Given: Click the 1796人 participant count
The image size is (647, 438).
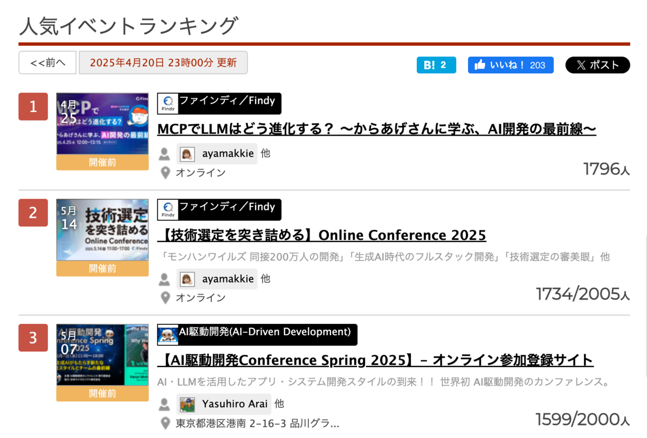Looking at the screenshot, I should (x=607, y=169).
